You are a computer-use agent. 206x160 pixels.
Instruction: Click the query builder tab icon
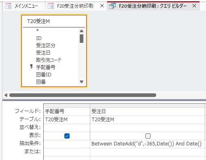point(113,6)
